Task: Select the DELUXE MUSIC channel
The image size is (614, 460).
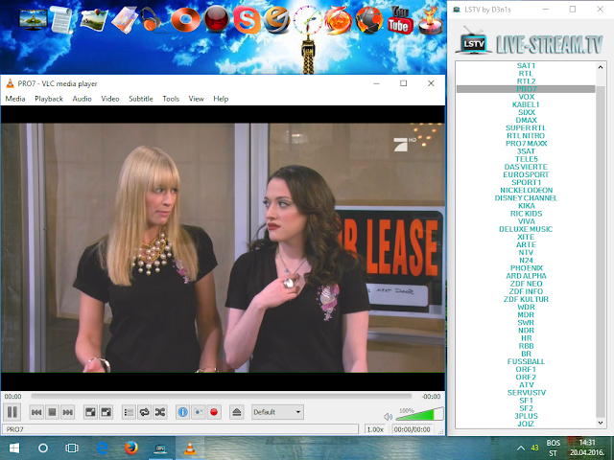Action: coord(526,229)
